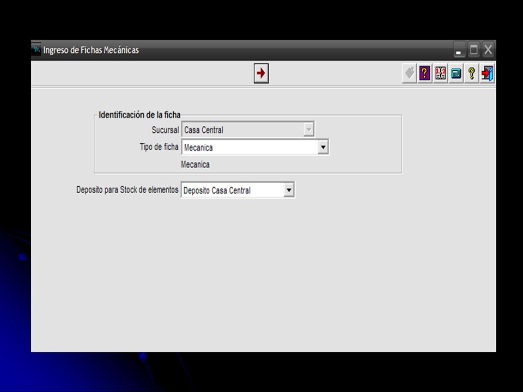Click the grayed-out tag icon in toolbar

coord(409,73)
